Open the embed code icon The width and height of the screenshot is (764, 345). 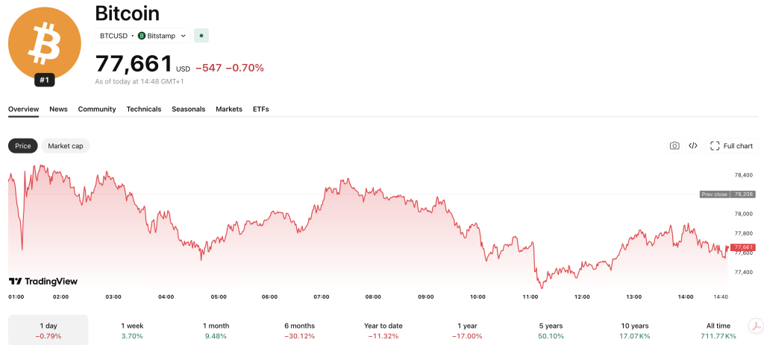coord(693,146)
